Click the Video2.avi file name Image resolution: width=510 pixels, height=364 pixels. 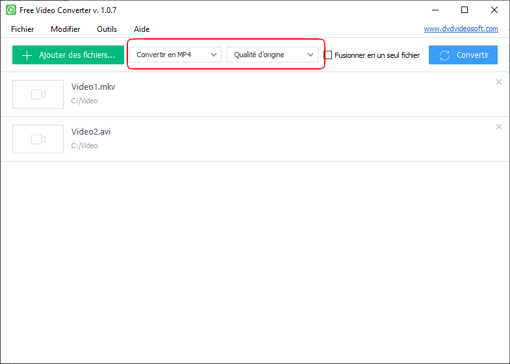[91, 132]
